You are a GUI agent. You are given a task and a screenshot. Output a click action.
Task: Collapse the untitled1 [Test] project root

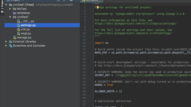tap(6, 5)
